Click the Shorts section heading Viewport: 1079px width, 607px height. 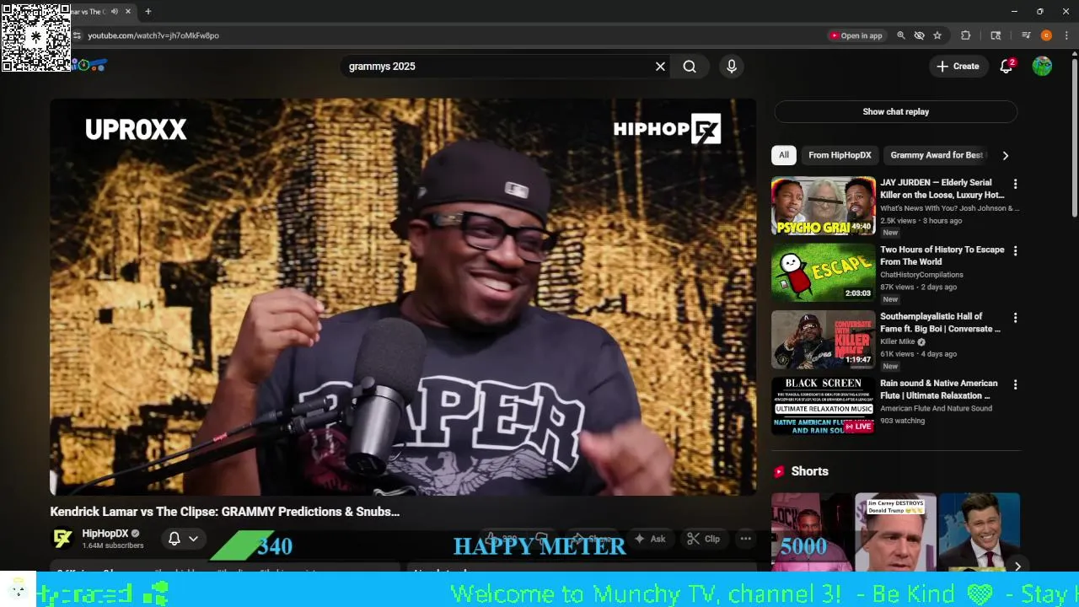point(810,471)
